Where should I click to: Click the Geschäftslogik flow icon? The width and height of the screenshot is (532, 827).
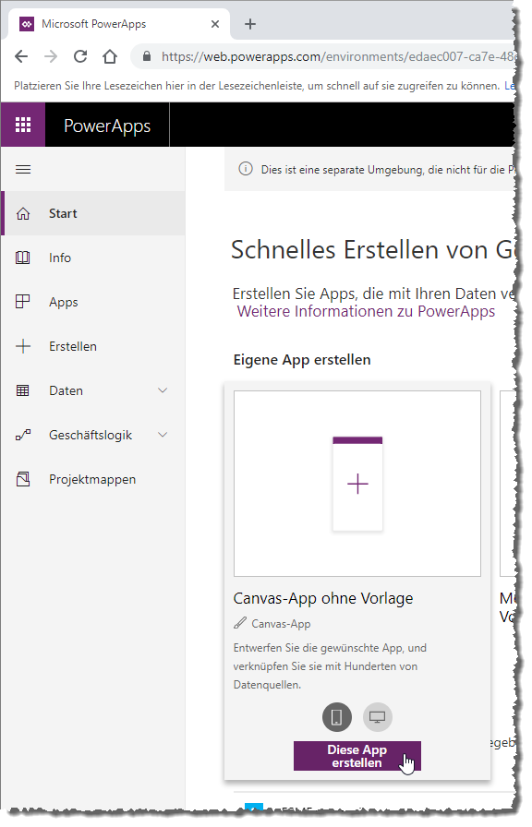[x=23, y=435]
